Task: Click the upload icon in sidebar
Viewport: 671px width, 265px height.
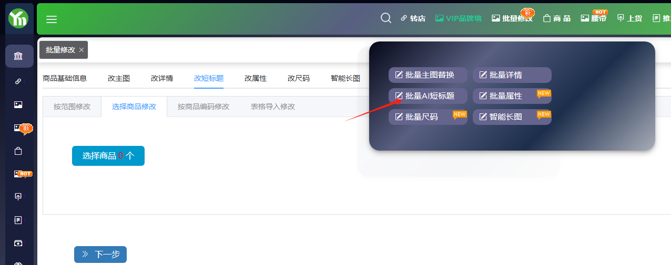Action: point(18,196)
